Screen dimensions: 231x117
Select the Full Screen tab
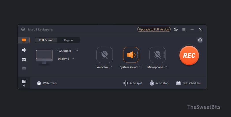46,40
